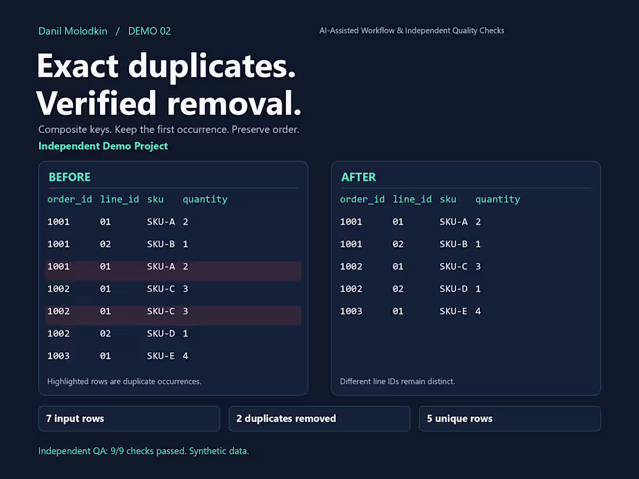Select 'SKU-B' cell in AFTER table
Viewport: 639px width, 479px height.
coord(454,244)
